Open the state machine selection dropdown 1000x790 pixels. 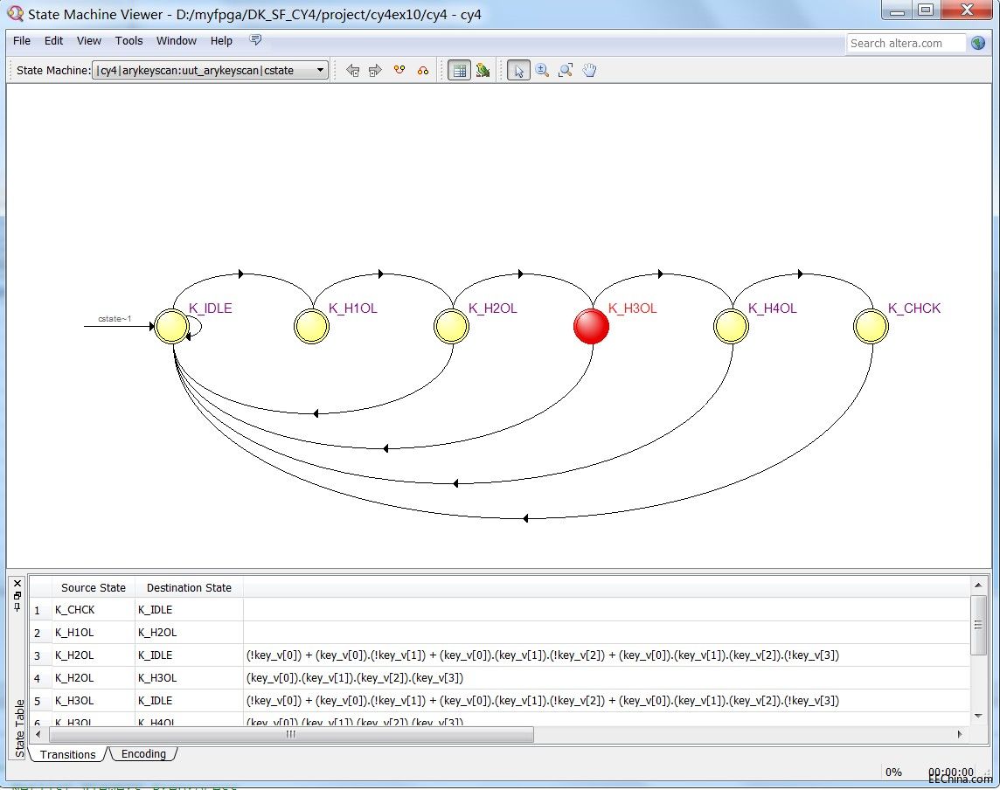[x=320, y=70]
